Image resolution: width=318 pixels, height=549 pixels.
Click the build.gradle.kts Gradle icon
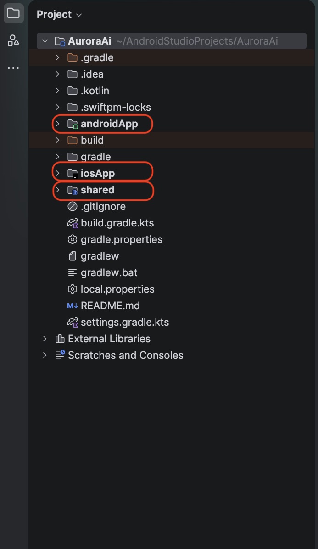coord(73,223)
